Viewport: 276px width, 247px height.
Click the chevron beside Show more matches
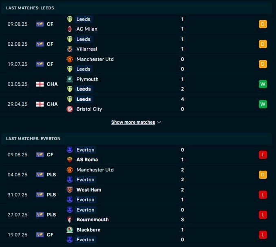click(x=159, y=122)
